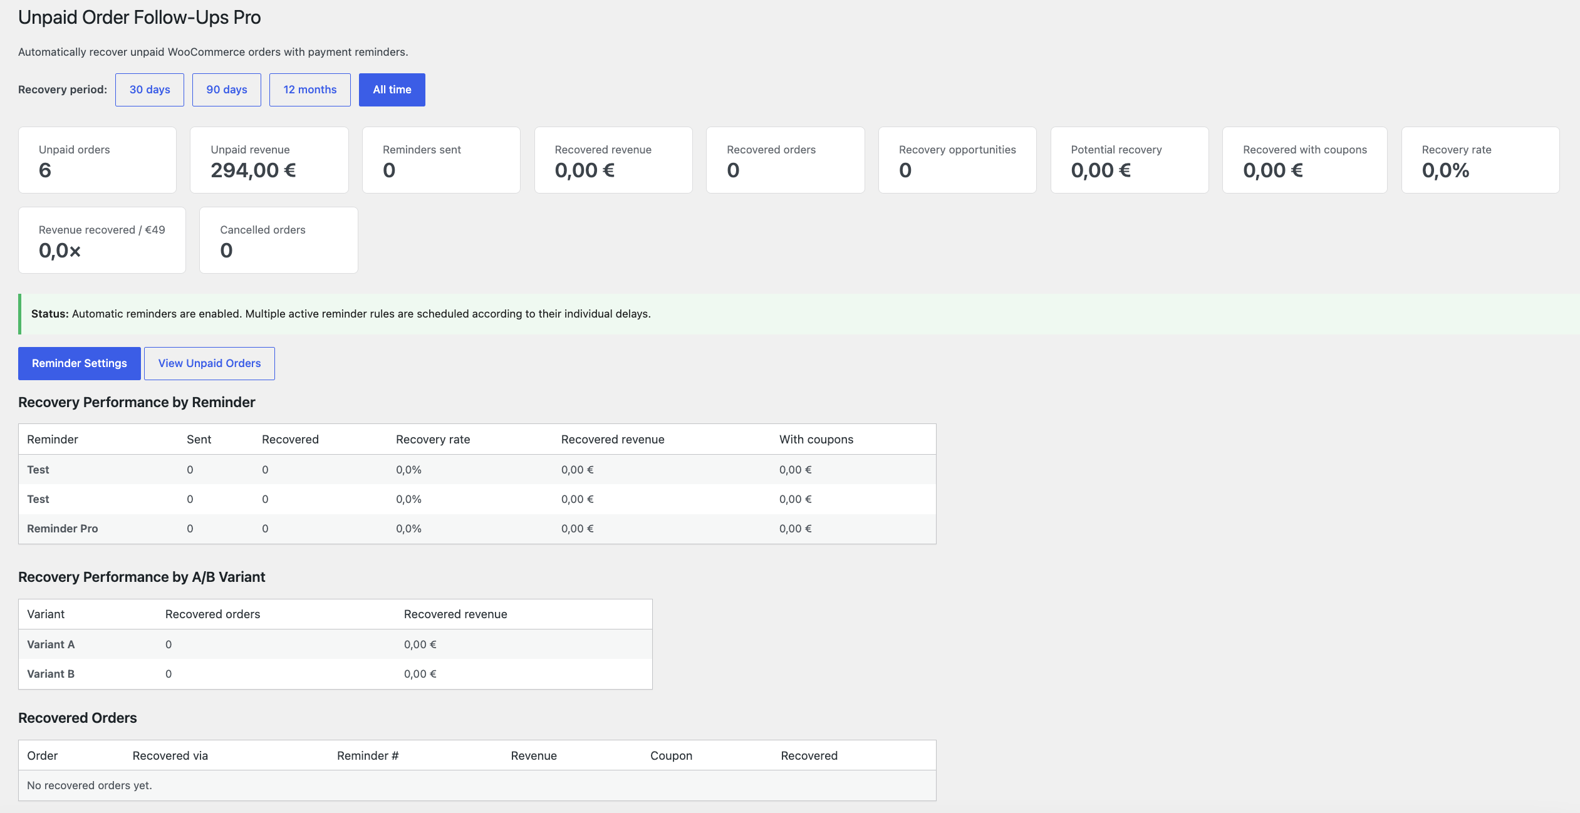Select the All time recovery period
Screen dimensions: 1580x813
pos(392,90)
